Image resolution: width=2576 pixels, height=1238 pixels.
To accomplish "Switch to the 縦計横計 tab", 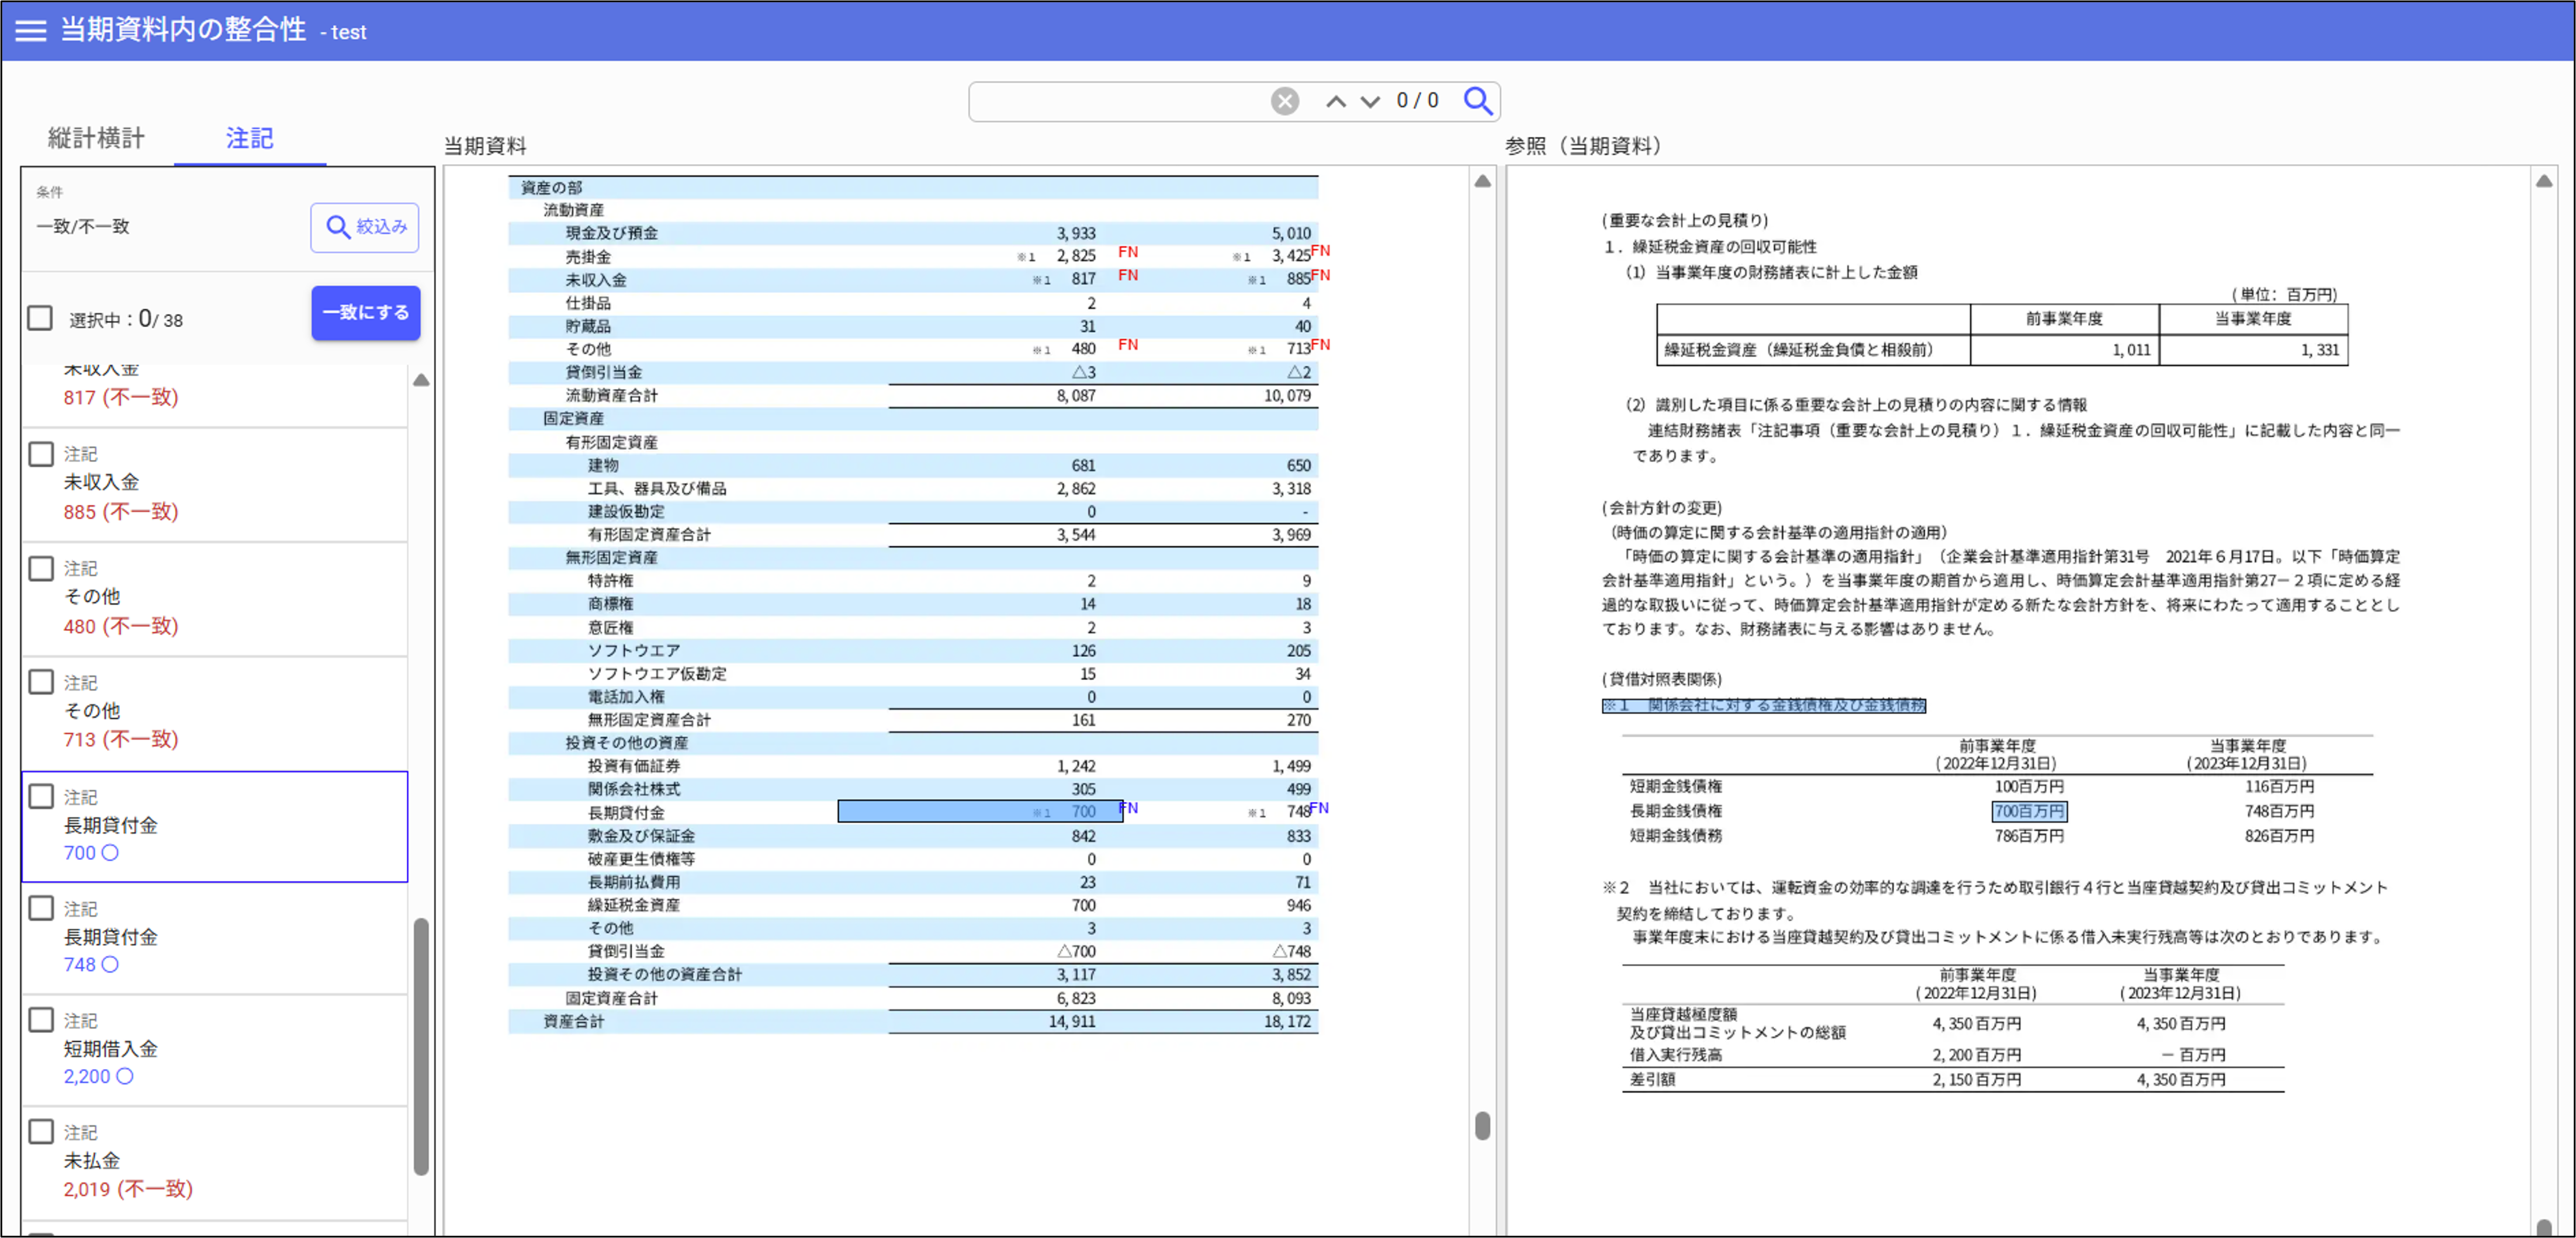I will point(96,138).
